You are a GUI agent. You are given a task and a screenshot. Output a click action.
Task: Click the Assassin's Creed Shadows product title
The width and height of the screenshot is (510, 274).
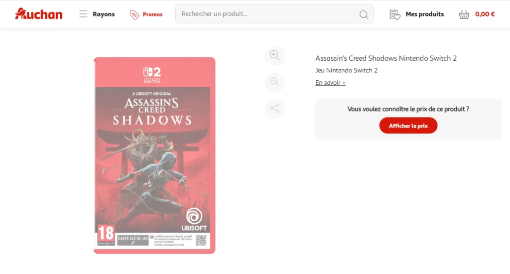tap(386, 58)
